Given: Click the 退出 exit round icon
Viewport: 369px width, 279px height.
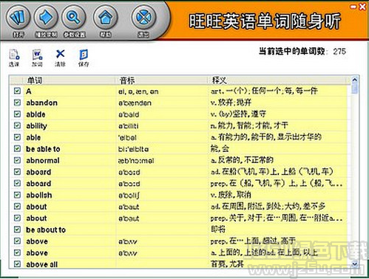Looking at the screenshot, I should click(143, 18).
